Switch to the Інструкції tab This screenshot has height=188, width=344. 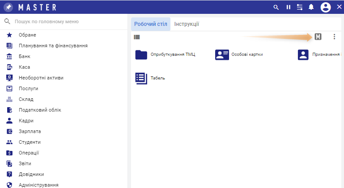pos(187,24)
